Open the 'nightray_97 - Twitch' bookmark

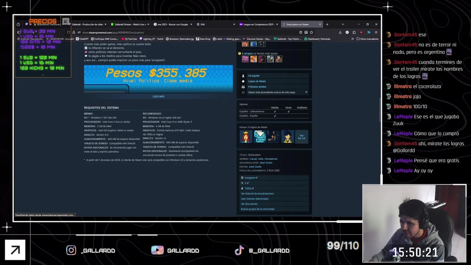(x=151, y=39)
